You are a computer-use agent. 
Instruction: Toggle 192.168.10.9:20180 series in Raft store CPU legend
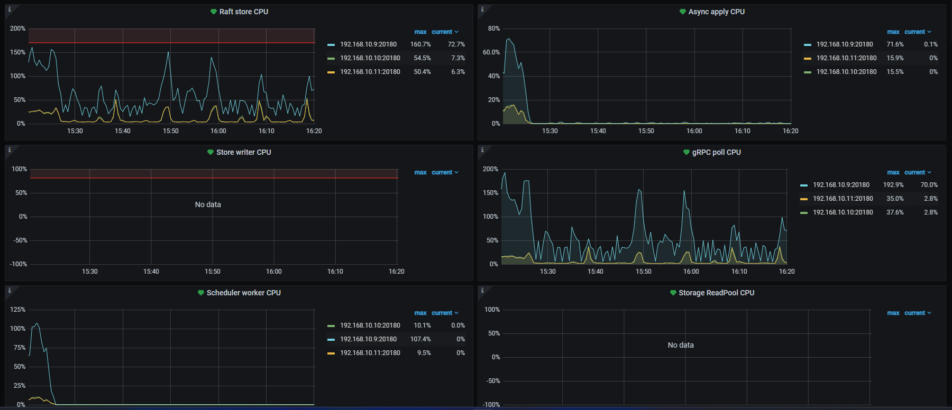tap(368, 44)
